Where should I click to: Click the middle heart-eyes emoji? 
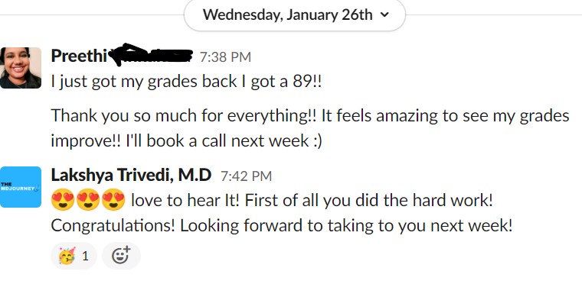88,200
